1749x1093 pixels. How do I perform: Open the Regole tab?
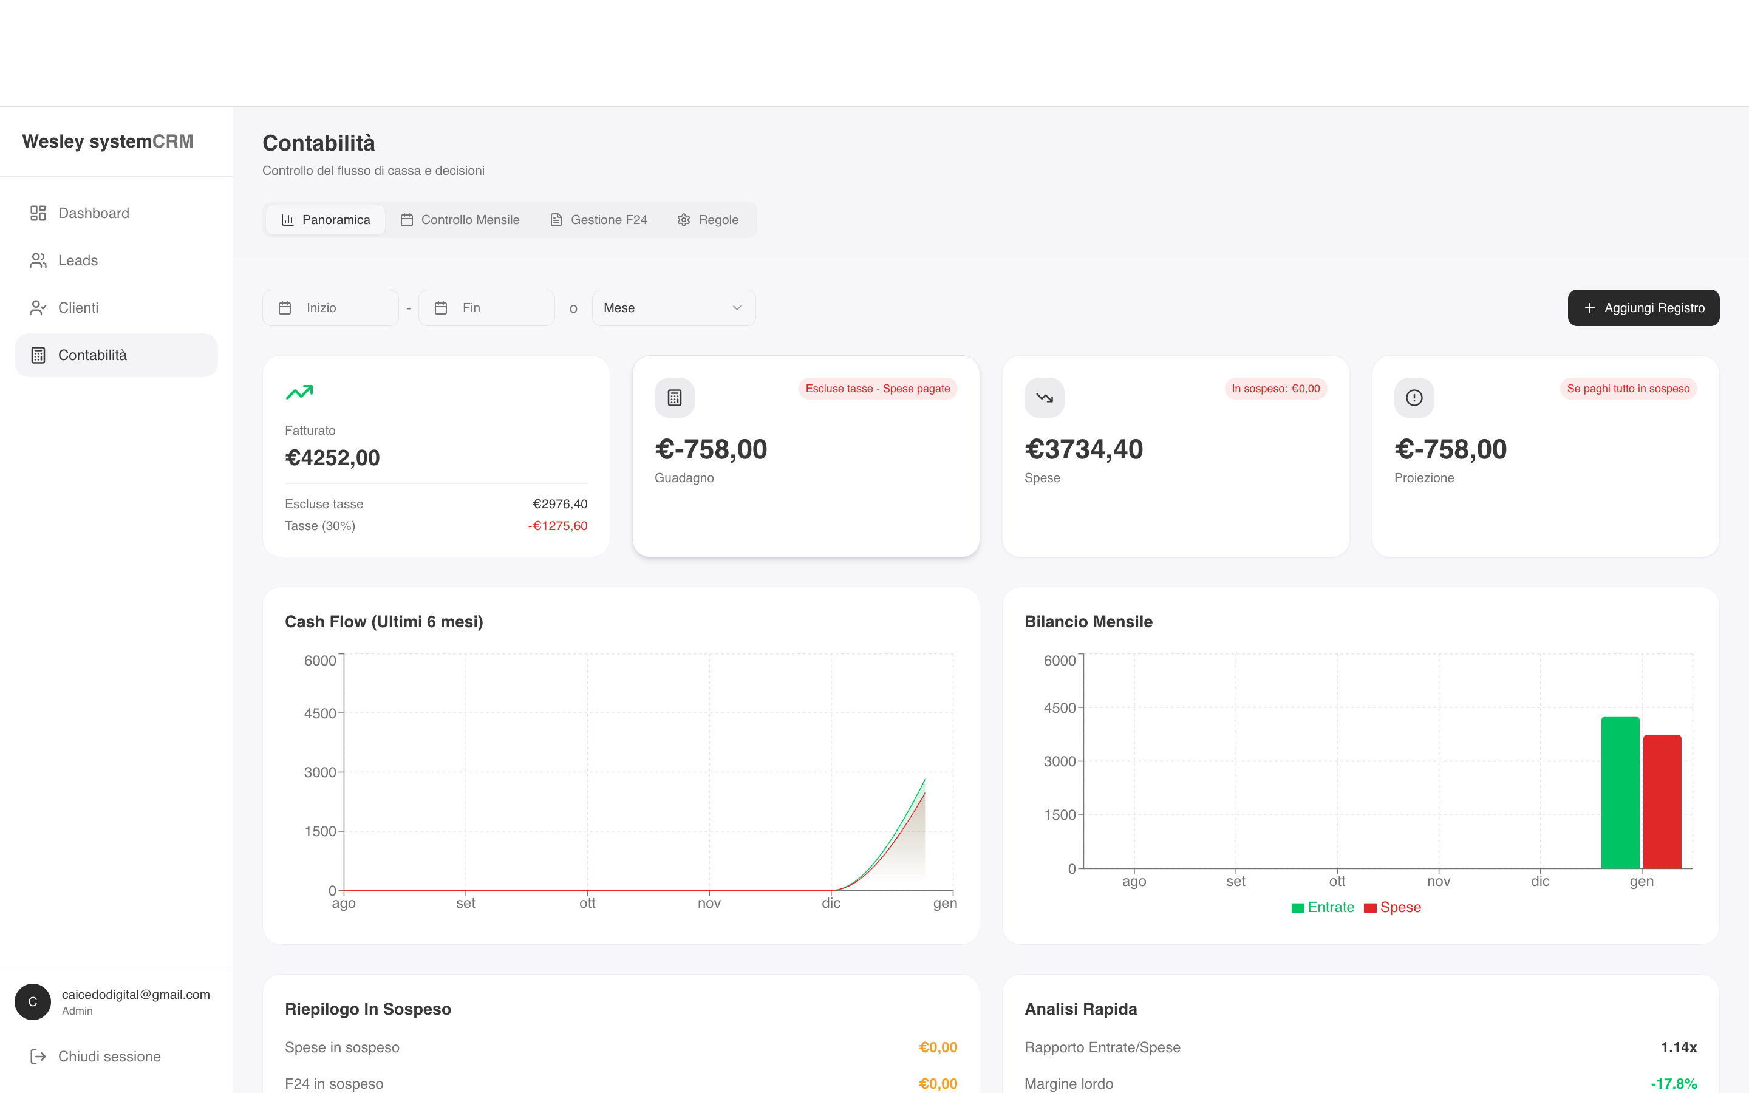tap(707, 220)
